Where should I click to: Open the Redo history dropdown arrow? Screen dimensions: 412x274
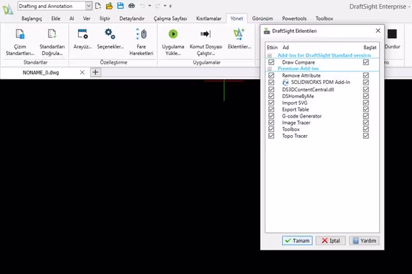pyautogui.click(x=165, y=6)
